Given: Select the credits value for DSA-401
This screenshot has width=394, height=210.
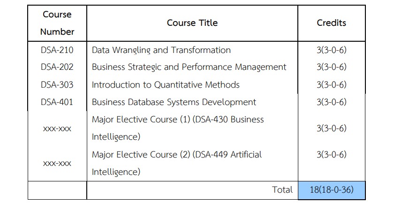Looking at the screenshot, I should 331,102.
